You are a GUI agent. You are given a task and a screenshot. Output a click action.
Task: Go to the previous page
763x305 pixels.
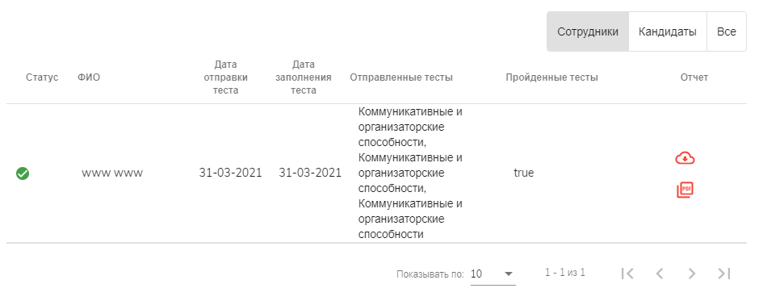(660, 274)
